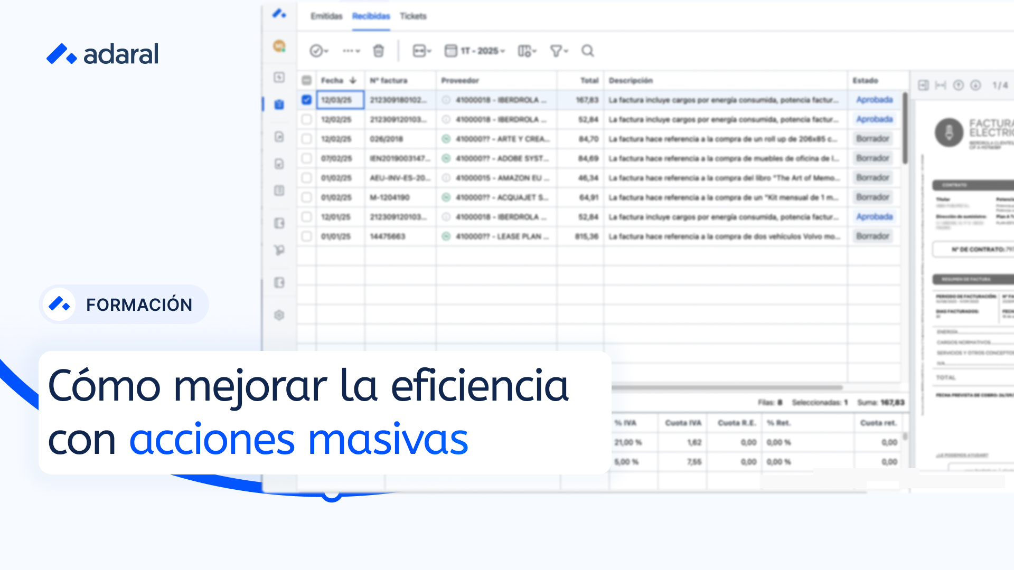Open the columns configuration dropdown
The width and height of the screenshot is (1014, 570).
click(x=527, y=51)
